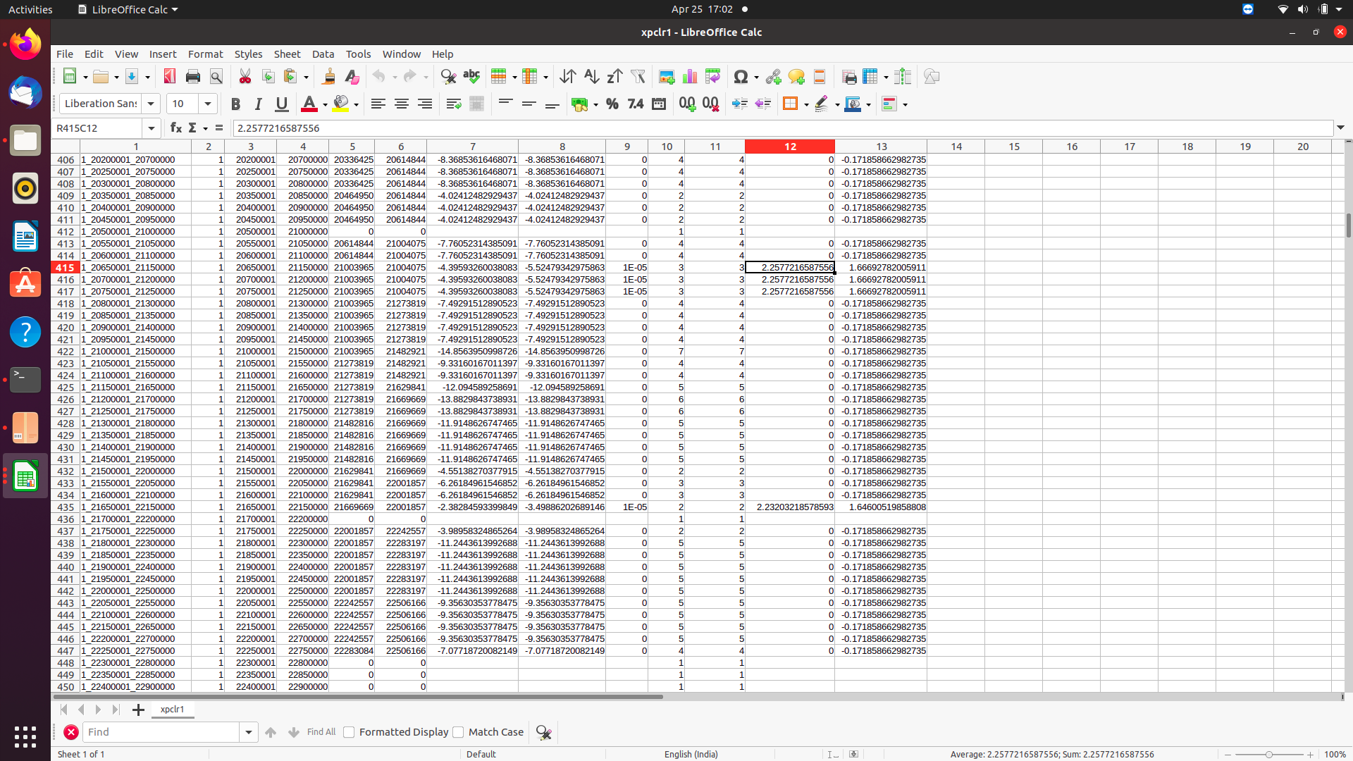This screenshot has width=1353, height=761.
Task: Open the Insert Chart tool
Action: pyautogui.click(x=689, y=76)
